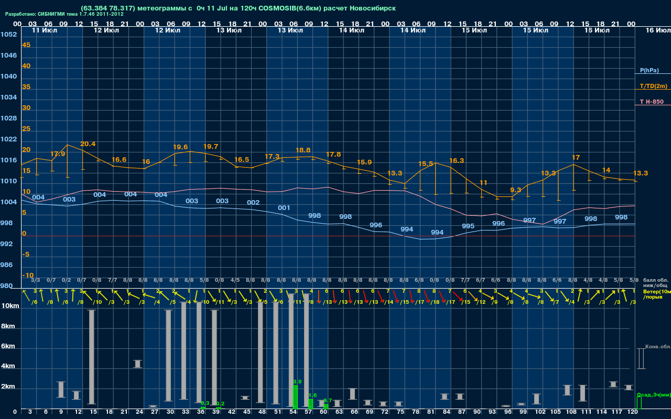The height and width of the screenshot is (419, 671).
Task: Click the 15.9 temperature label
Action: [364, 162]
